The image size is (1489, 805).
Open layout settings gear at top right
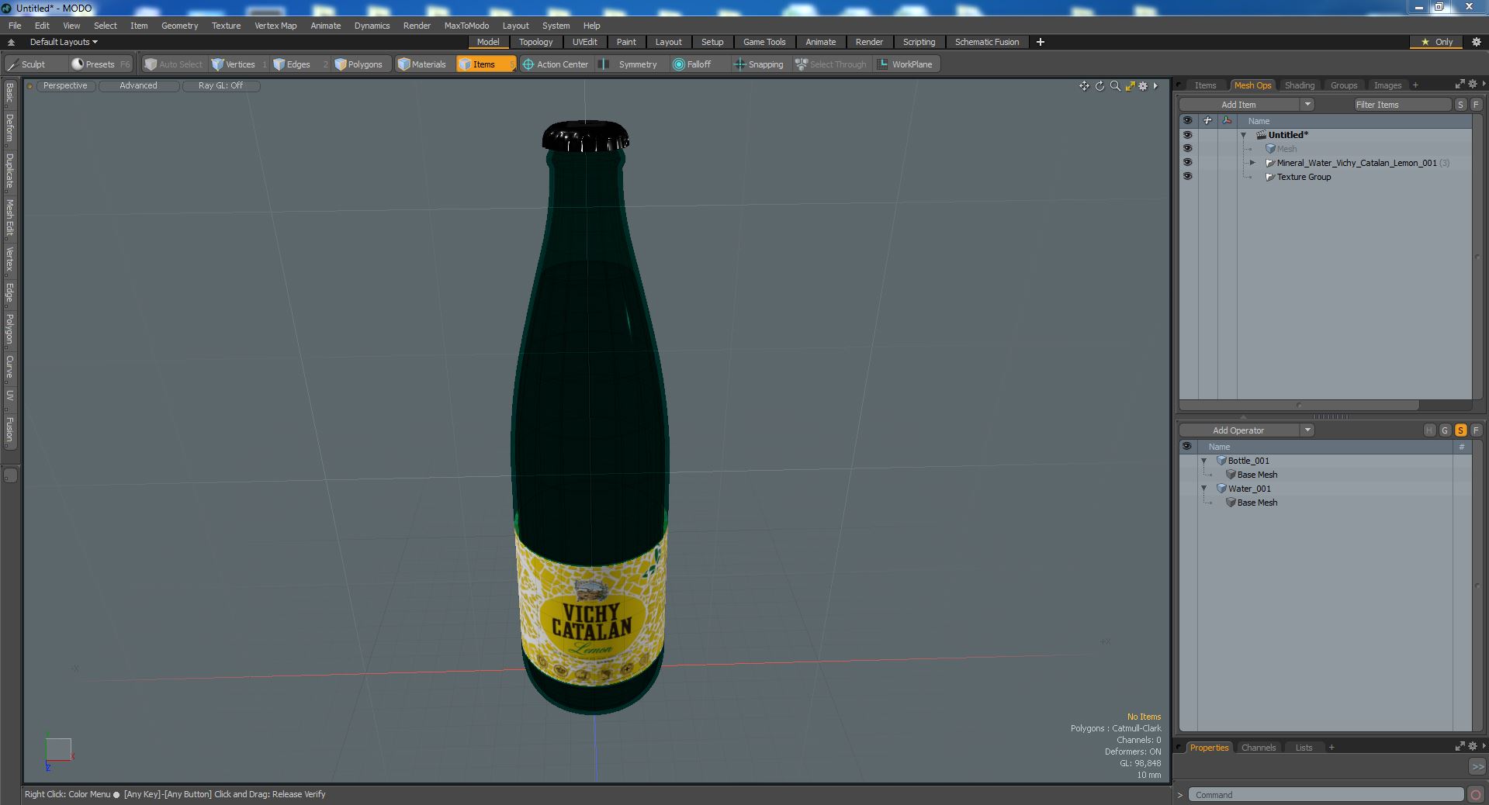point(1476,42)
